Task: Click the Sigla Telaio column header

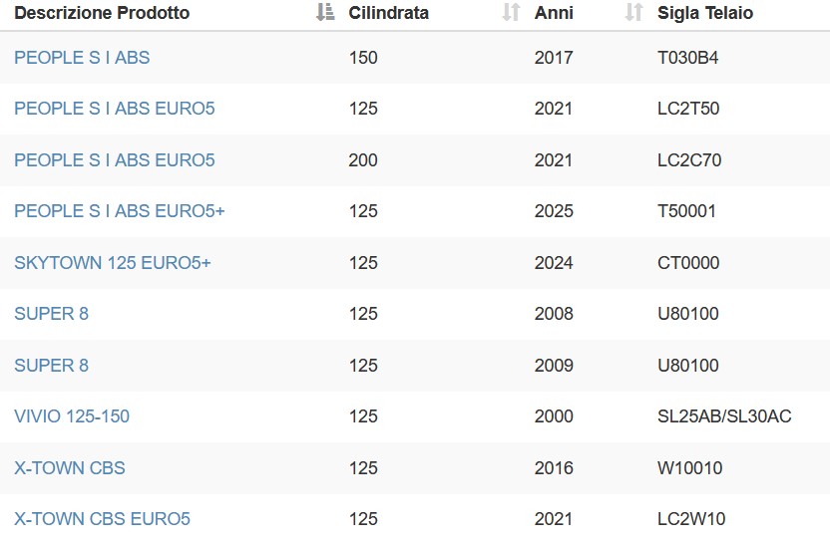Action: (705, 13)
